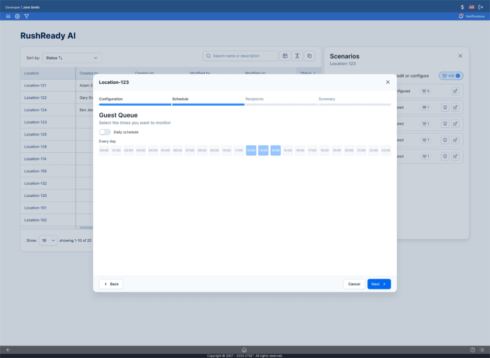This screenshot has height=358, width=490.
Task: Deselect the 12:00 time slot
Action: [x=251, y=151]
